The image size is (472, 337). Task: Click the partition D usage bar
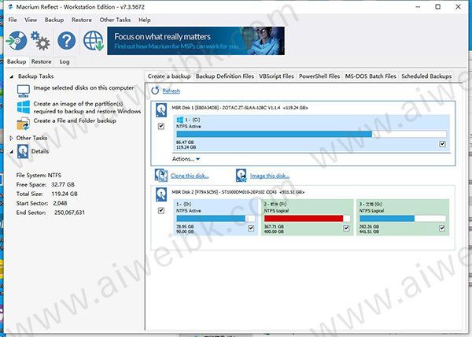click(216, 218)
